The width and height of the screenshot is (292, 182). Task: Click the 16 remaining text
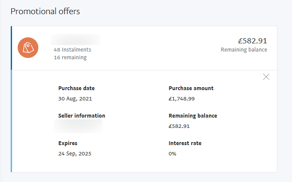click(x=70, y=58)
